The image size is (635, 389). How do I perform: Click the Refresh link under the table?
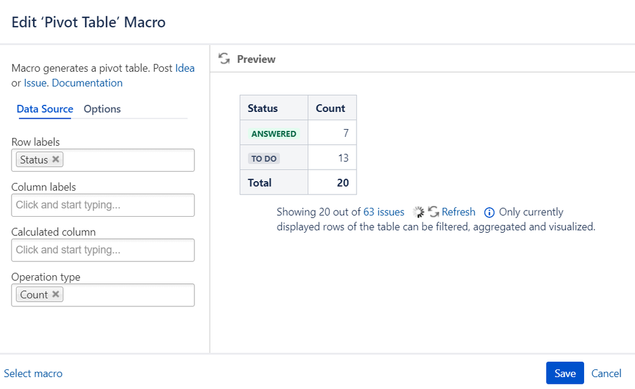tap(458, 212)
